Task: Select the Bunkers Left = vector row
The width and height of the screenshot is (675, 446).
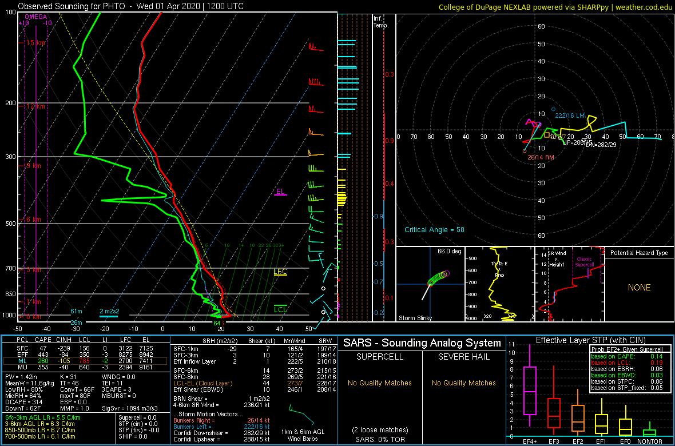Action: click(222, 426)
